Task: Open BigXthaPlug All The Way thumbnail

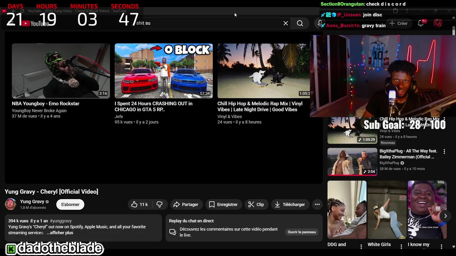Action: pyautogui.click(x=352, y=162)
